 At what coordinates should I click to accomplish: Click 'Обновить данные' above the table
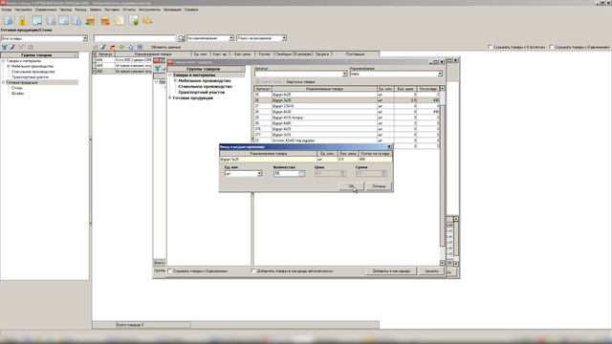pos(165,47)
